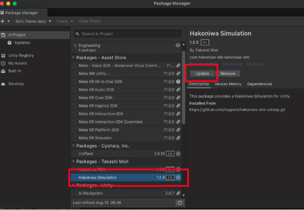Image resolution: width=304 pixels, height=210 pixels.
Task: Switch to the Dependencies tab
Action: coord(259,84)
